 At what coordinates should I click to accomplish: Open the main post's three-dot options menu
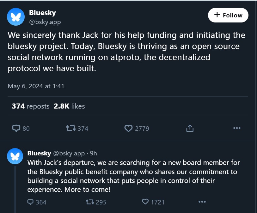(x=237, y=128)
